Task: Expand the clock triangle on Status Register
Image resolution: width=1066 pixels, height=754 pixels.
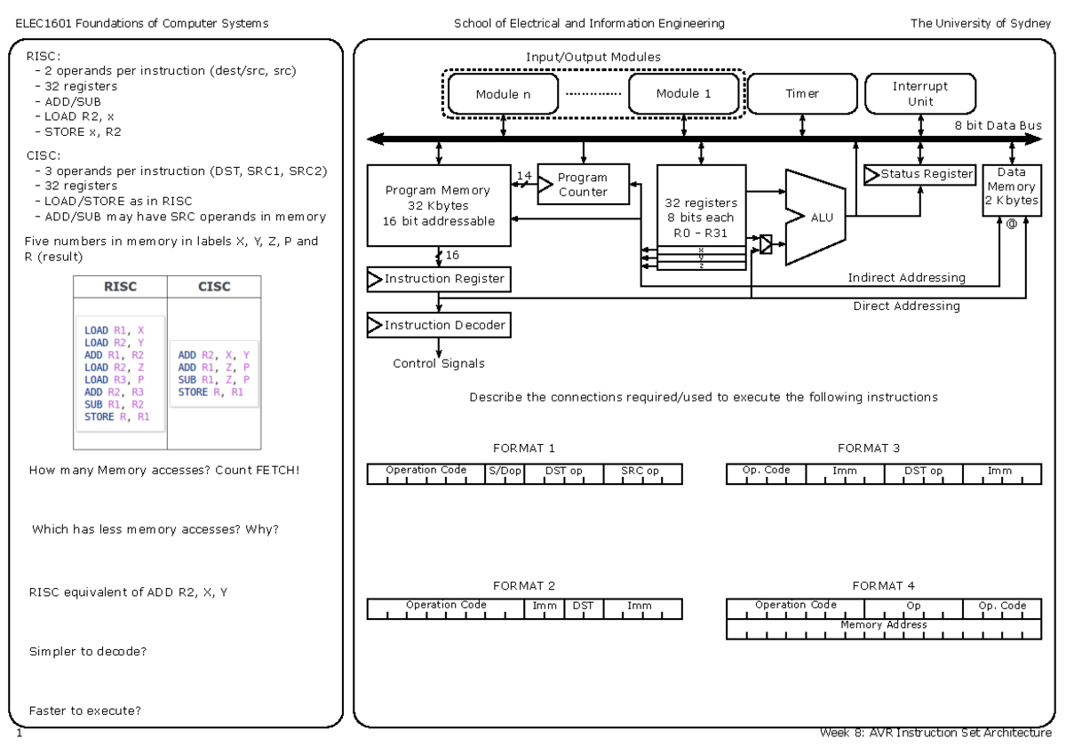Action: (871, 175)
